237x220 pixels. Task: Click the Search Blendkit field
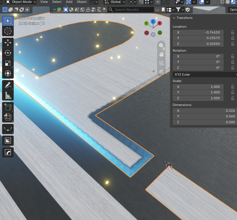131,10
